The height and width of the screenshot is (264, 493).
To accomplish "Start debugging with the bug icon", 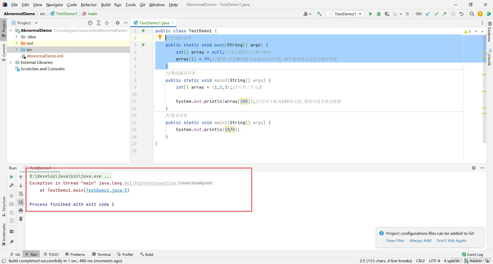I will pos(379,14).
